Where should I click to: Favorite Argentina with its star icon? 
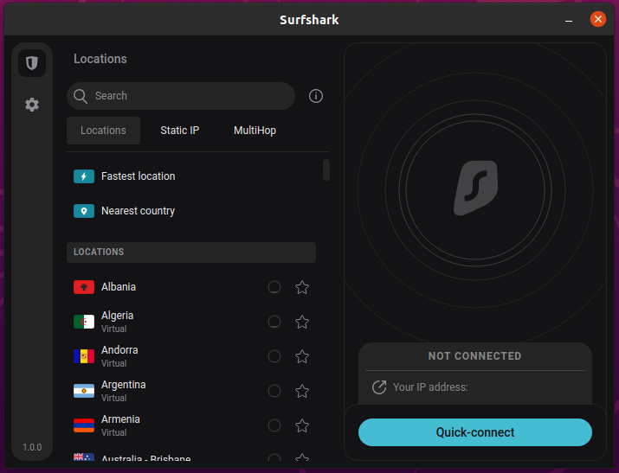click(x=302, y=391)
